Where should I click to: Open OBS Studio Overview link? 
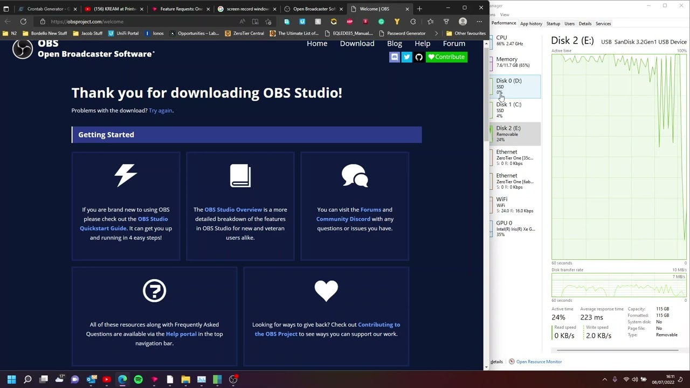[x=233, y=210]
